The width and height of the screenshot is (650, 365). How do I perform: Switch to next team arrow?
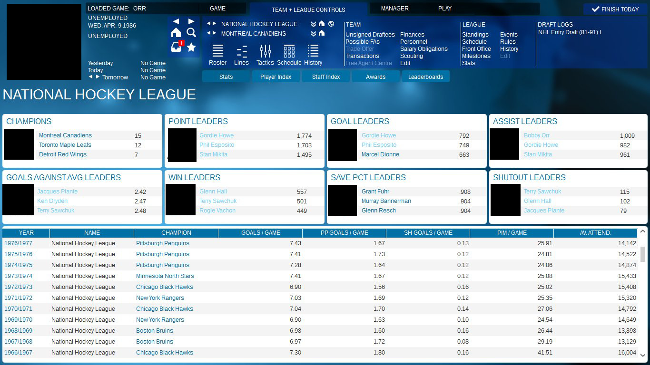click(215, 33)
